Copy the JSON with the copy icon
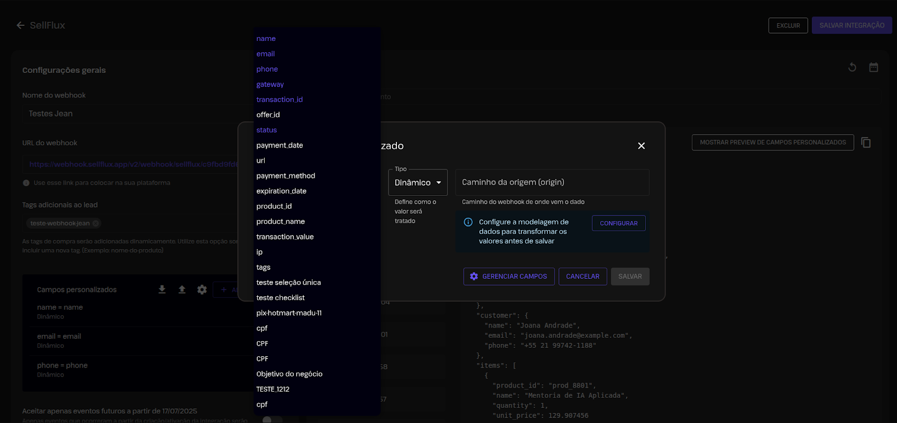Screen dimensions: 897x423 click(x=866, y=142)
